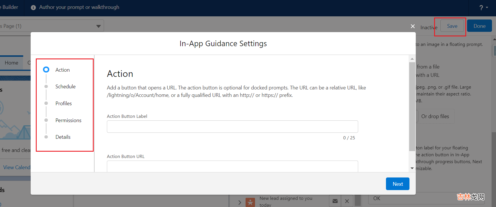
Task: Close the In-App Guidance Settings dialog
Action: [413, 26]
